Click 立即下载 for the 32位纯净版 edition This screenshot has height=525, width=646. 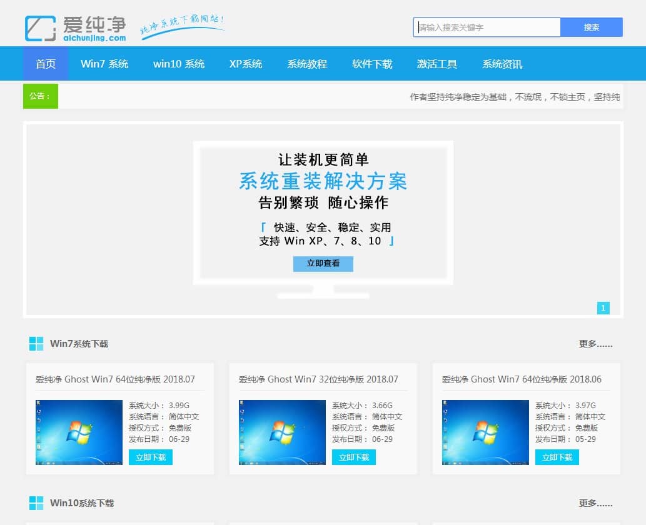click(353, 457)
